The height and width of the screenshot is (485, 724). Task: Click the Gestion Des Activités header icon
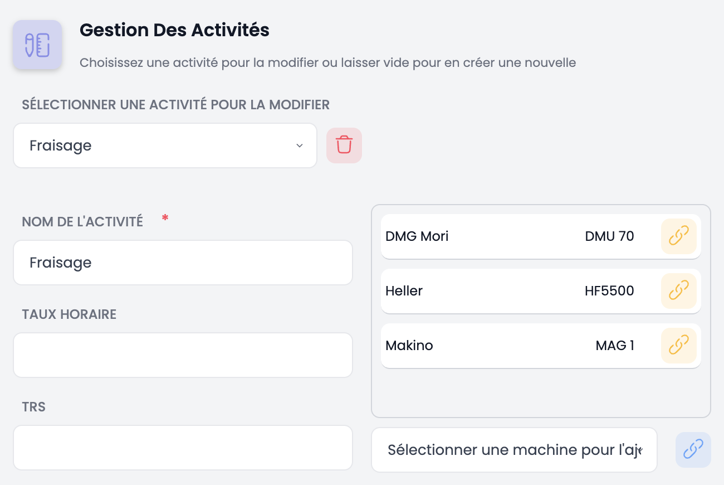(x=37, y=45)
